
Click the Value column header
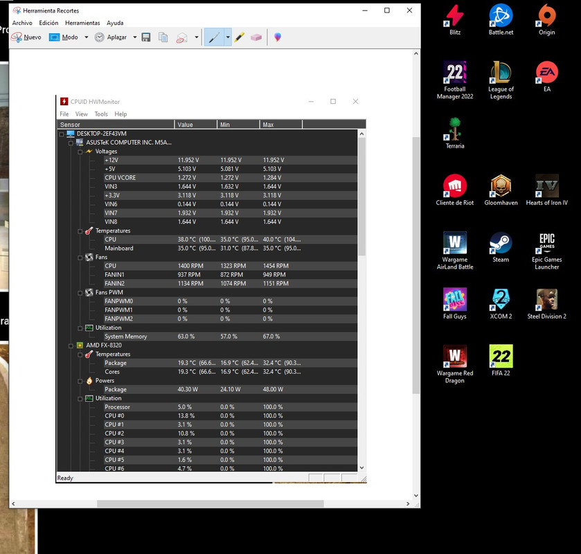click(196, 125)
